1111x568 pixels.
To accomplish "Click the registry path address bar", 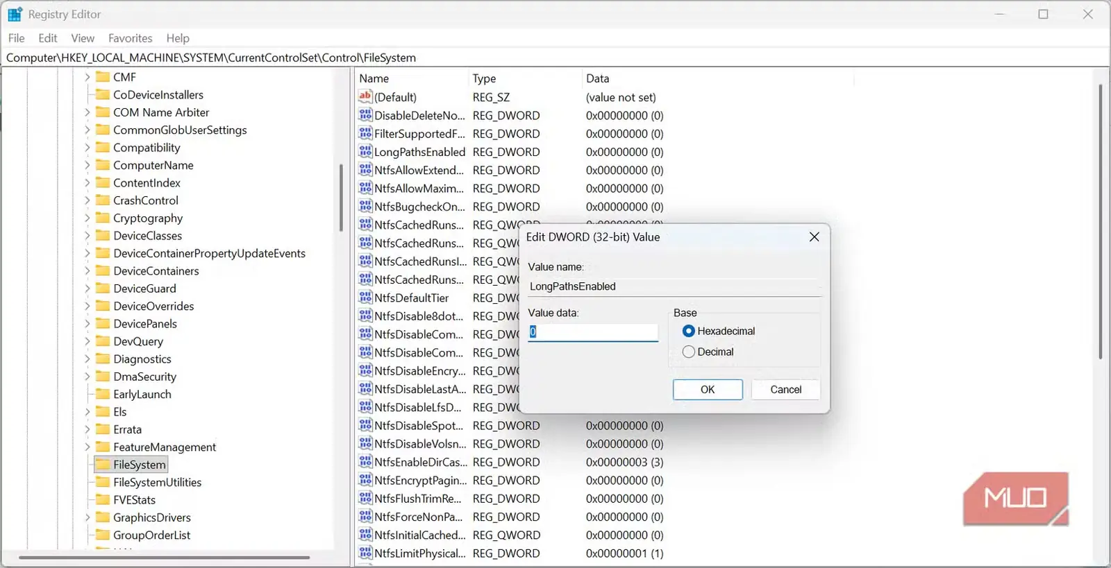I will click(555, 58).
